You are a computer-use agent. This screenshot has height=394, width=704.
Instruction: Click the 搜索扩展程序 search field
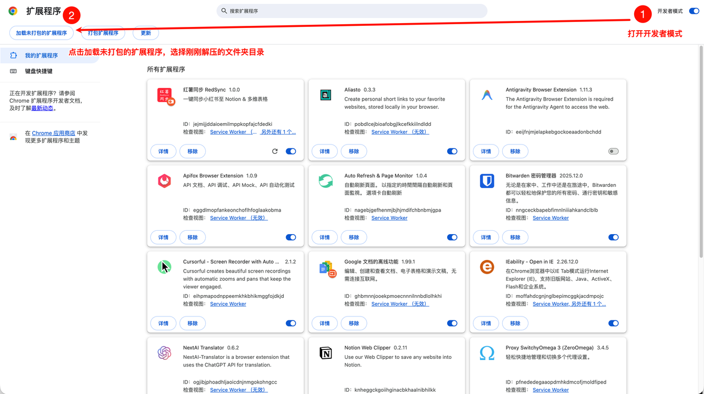[352, 11]
